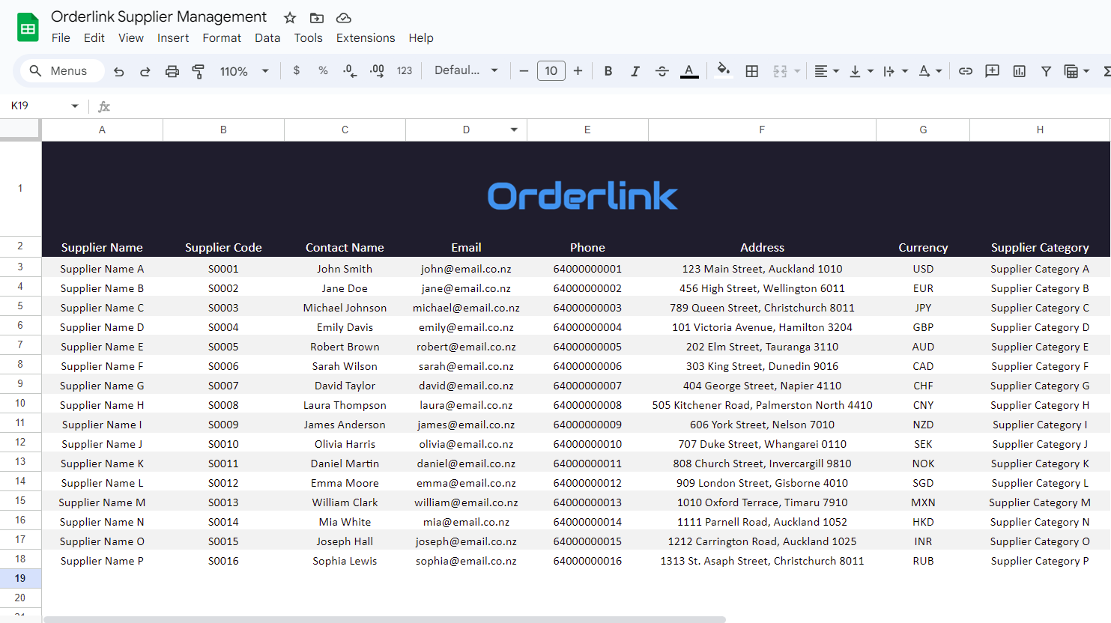
Task: Activate the paint format tool
Action: click(x=199, y=71)
